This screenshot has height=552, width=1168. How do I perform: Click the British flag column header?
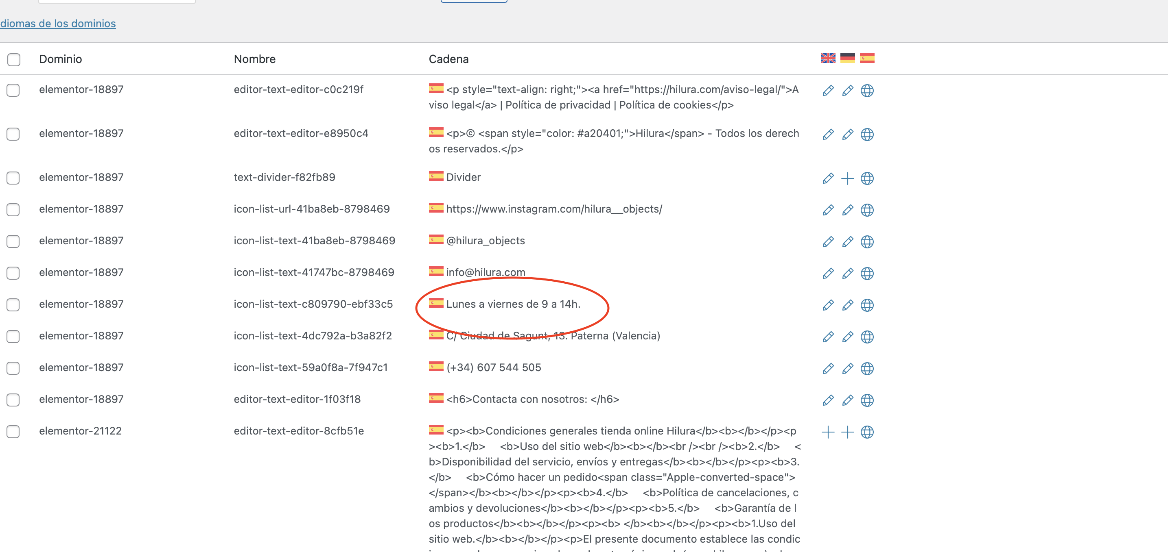pyautogui.click(x=827, y=59)
